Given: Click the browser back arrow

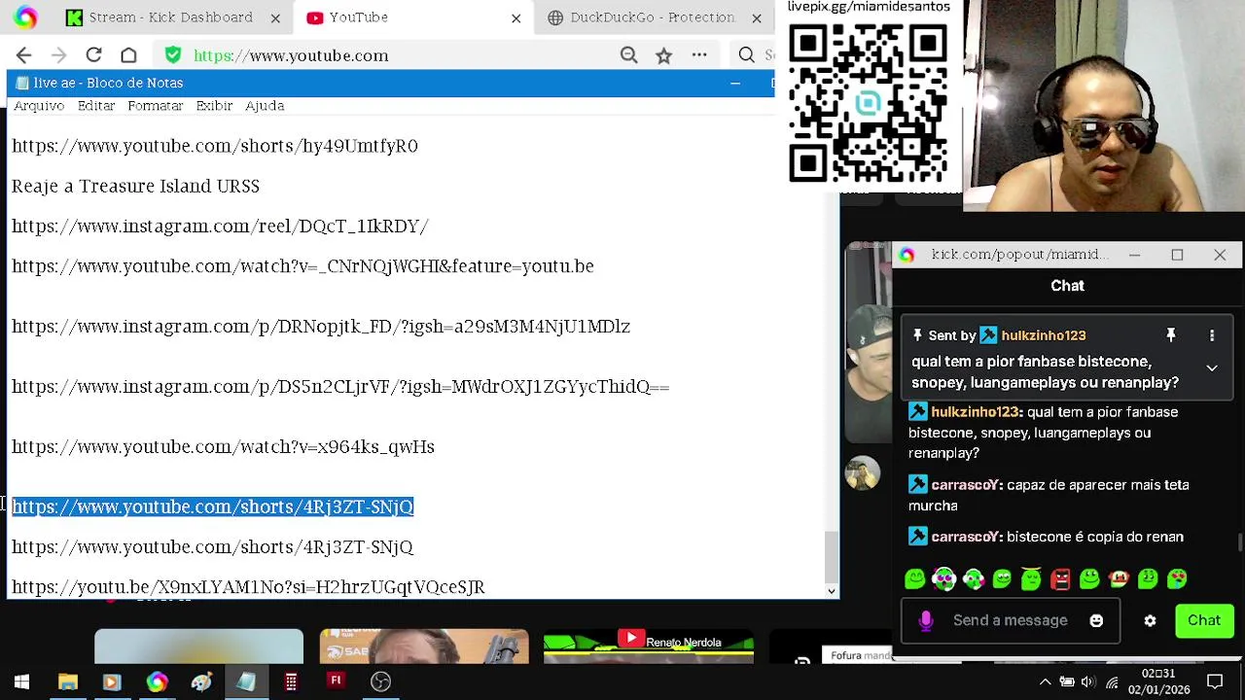Looking at the screenshot, I should pyautogui.click(x=24, y=55).
